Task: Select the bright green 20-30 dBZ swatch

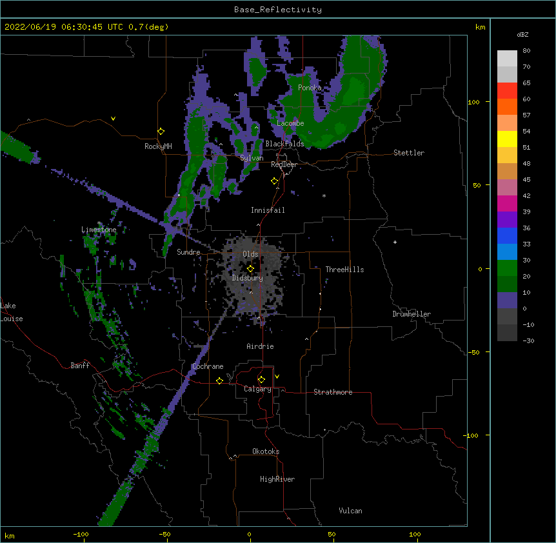Action: [x=507, y=268]
